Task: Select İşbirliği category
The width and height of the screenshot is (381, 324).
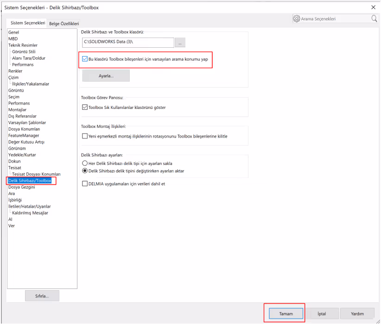Action: (15, 200)
